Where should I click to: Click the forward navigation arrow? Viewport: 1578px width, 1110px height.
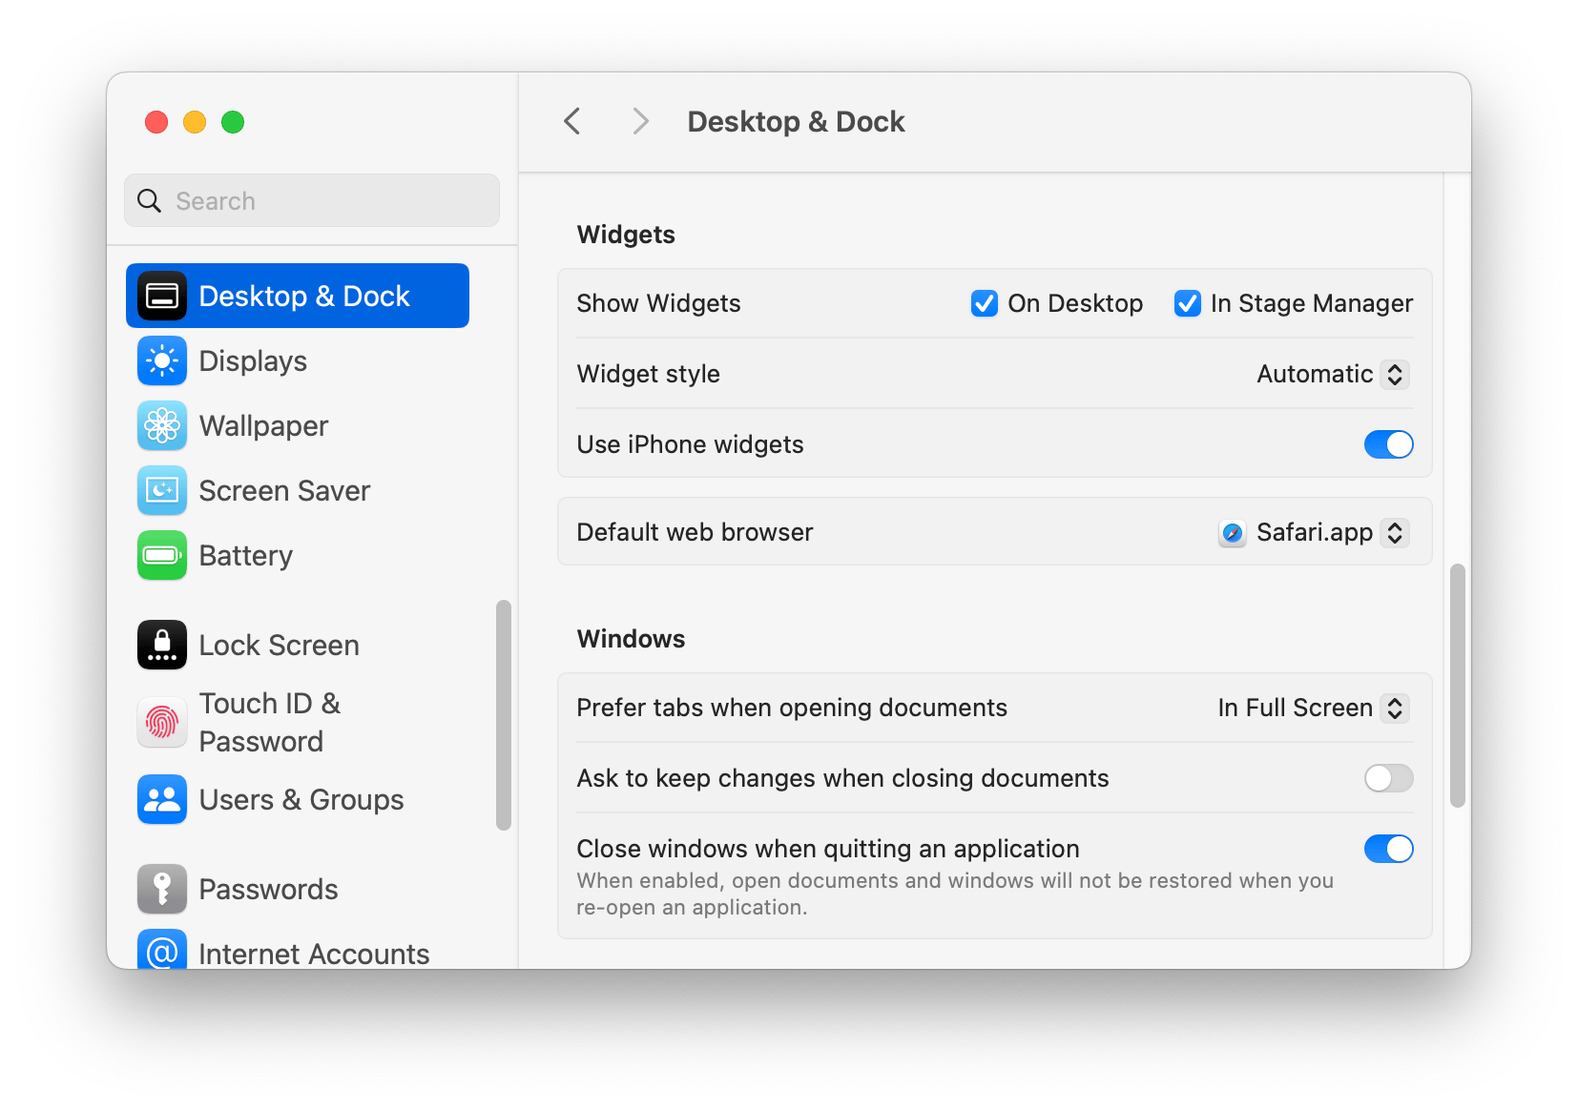[639, 121]
